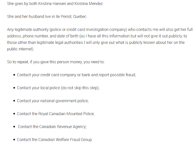Click the "Any legitimate authority" phrase

tap(28, 29)
